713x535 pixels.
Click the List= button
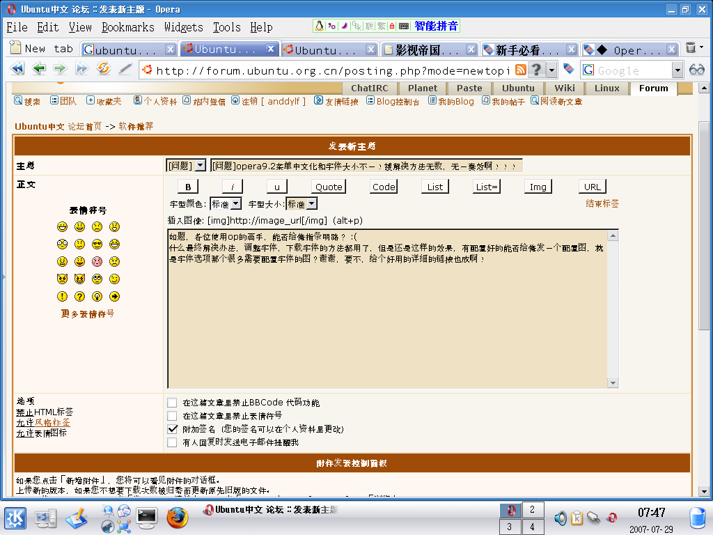[x=487, y=187]
